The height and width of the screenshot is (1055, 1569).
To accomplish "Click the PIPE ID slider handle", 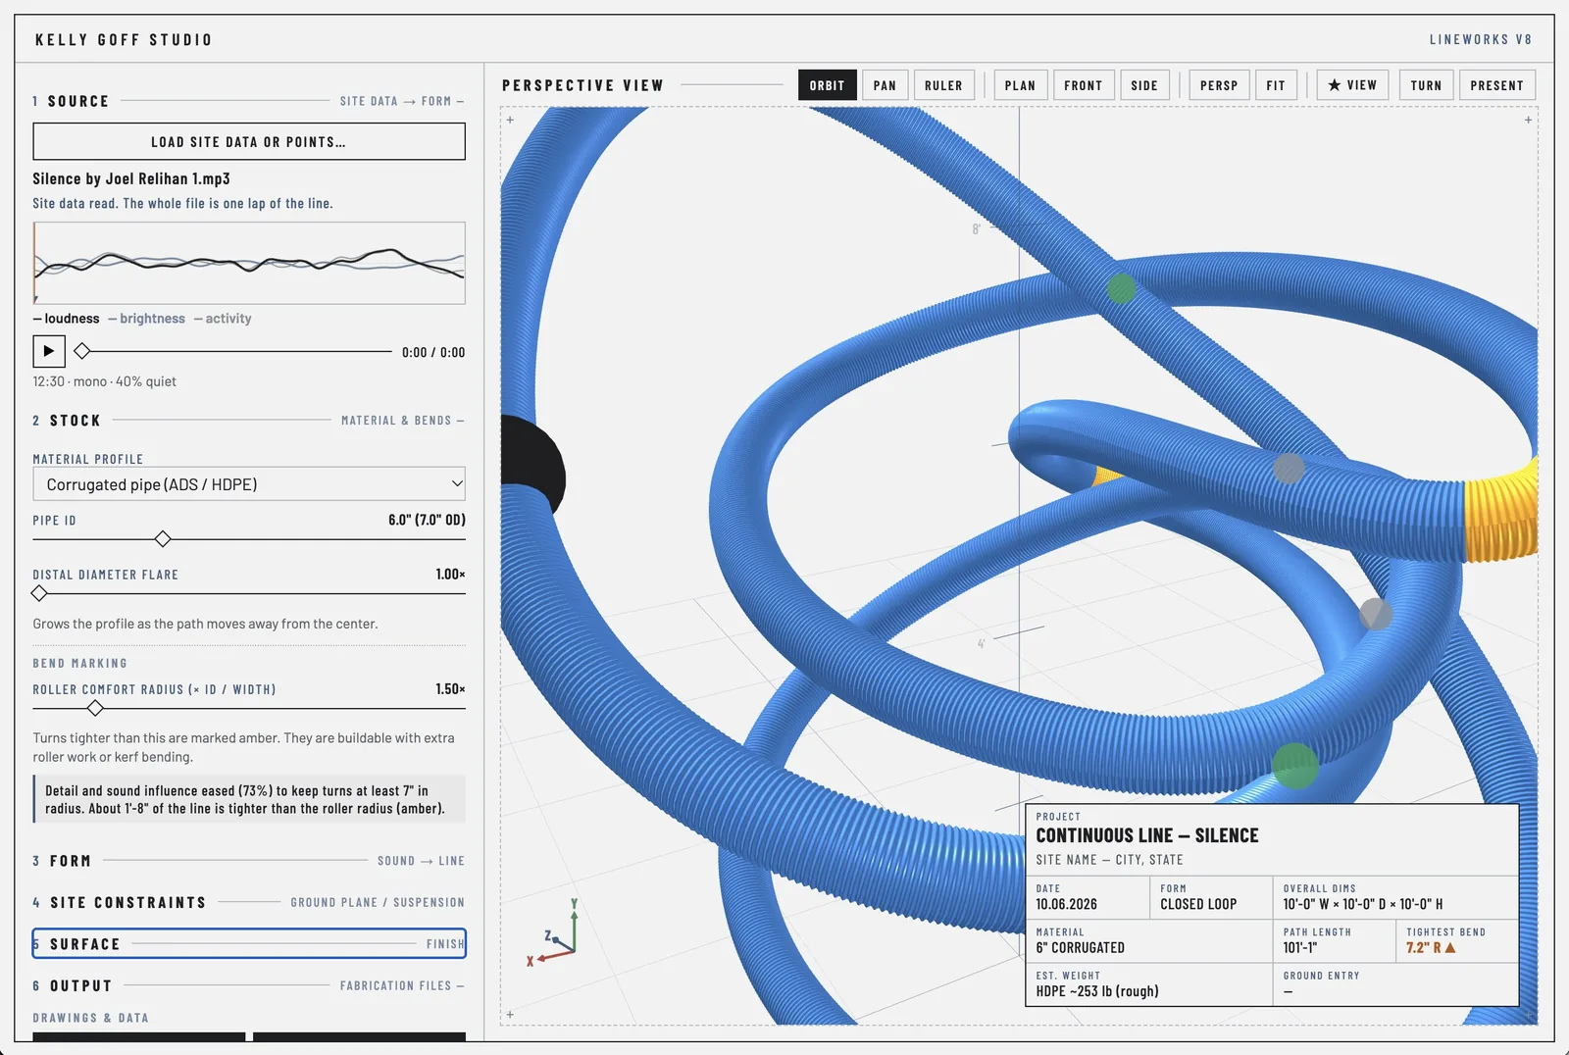I will point(163,539).
